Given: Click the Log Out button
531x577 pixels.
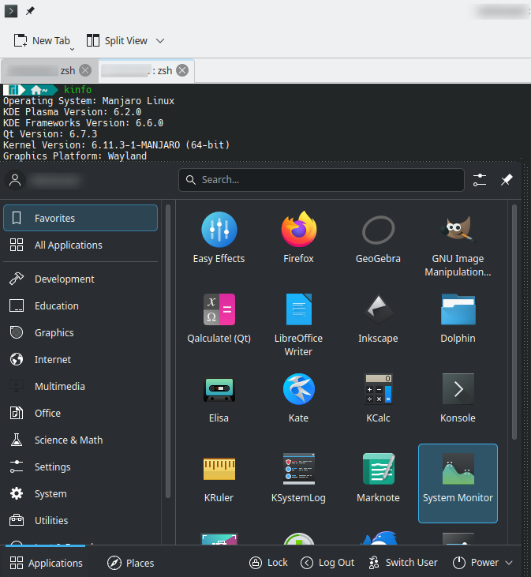Looking at the screenshot, I should coord(327,563).
